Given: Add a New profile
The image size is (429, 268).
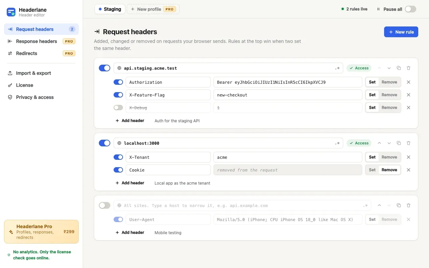Looking at the screenshot, I should [x=153, y=9].
